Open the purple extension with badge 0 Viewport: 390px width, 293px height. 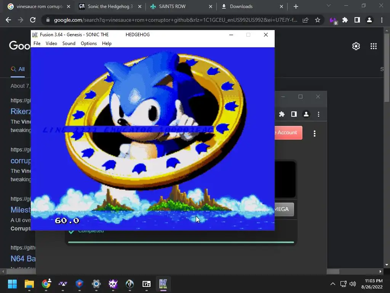pos(333,20)
